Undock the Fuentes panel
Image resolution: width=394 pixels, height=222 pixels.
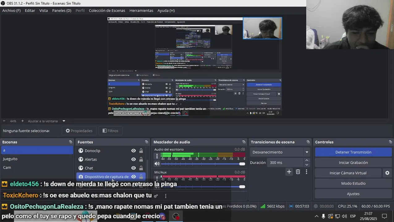146,142
